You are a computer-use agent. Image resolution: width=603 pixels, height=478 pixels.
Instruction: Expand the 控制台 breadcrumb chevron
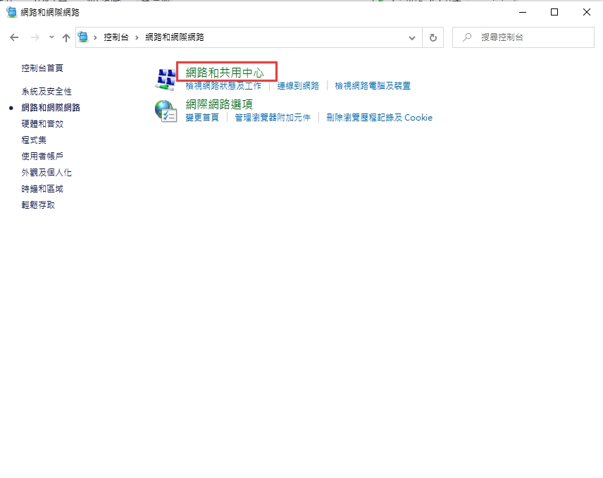tap(137, 37)
